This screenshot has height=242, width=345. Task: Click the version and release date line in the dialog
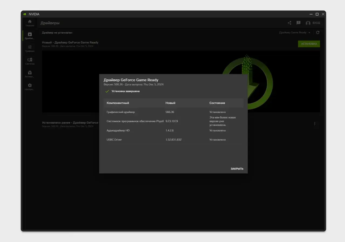coord(134,84)
